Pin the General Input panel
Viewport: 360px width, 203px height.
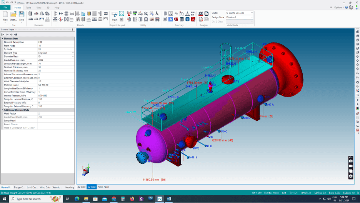tap(72, 30)
